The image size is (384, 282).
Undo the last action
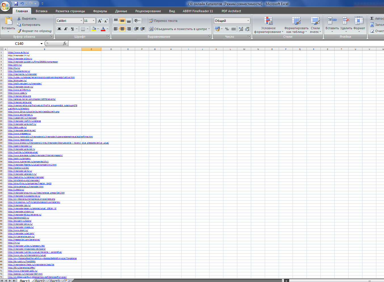click(22, 4)
